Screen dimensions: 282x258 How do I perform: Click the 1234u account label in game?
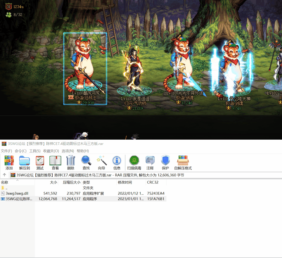[x=18, y=7]
